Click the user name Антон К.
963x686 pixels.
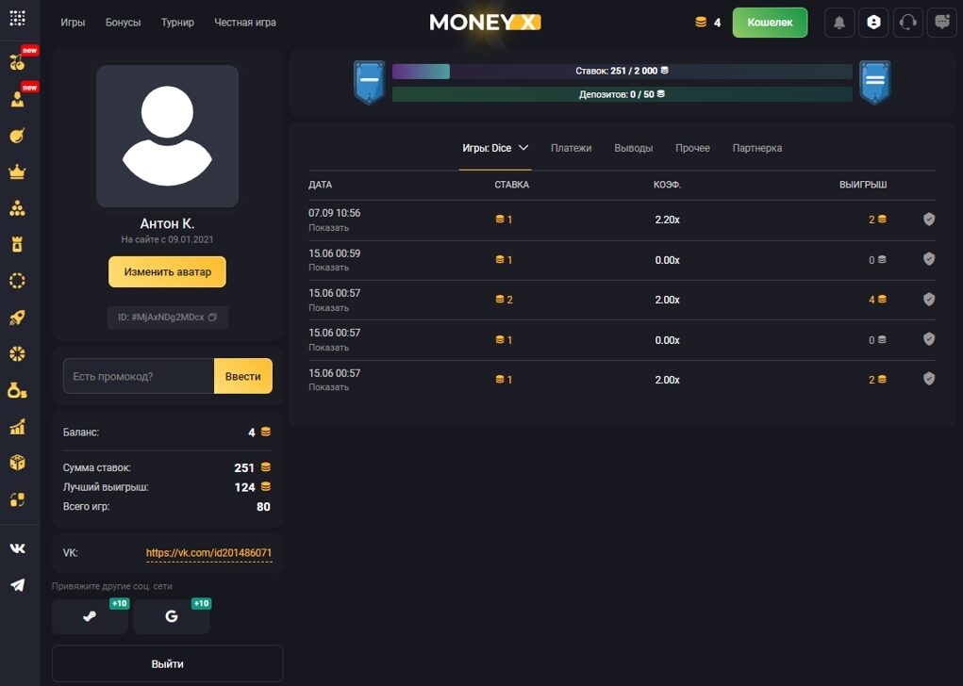[x=167, y=223]
